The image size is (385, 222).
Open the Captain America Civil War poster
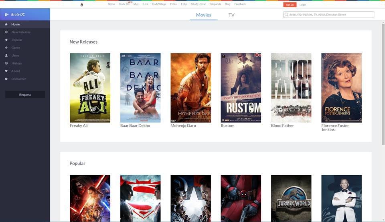point(191,198)
